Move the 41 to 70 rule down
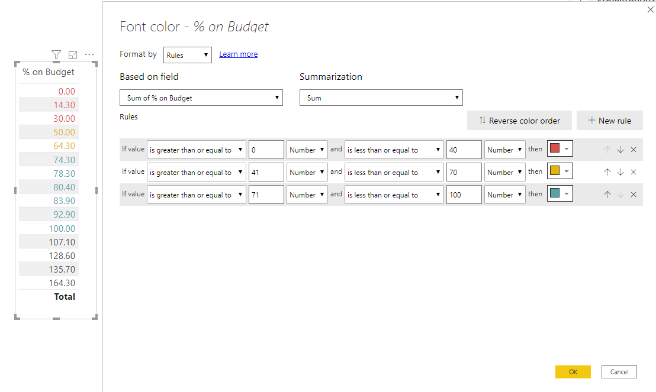Image resolution: width=656 pixels, height=392 pixels. click(x=620, y=172)
